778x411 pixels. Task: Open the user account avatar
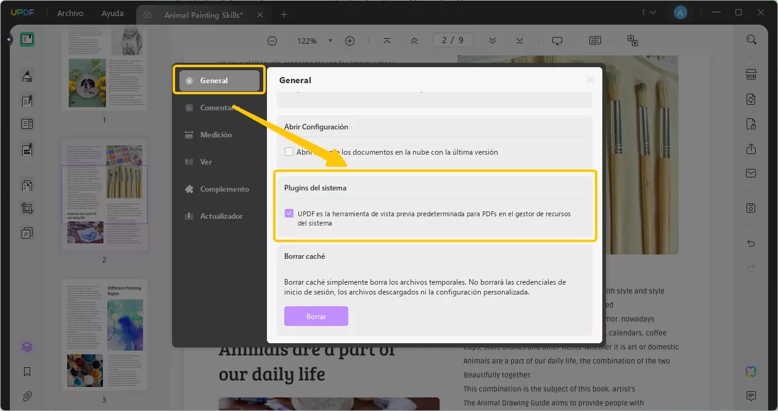click(680, 13)
